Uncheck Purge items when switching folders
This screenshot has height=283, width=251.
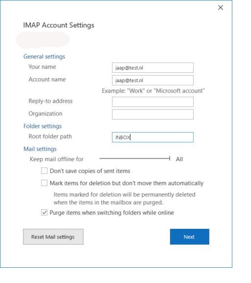(44, 212)
